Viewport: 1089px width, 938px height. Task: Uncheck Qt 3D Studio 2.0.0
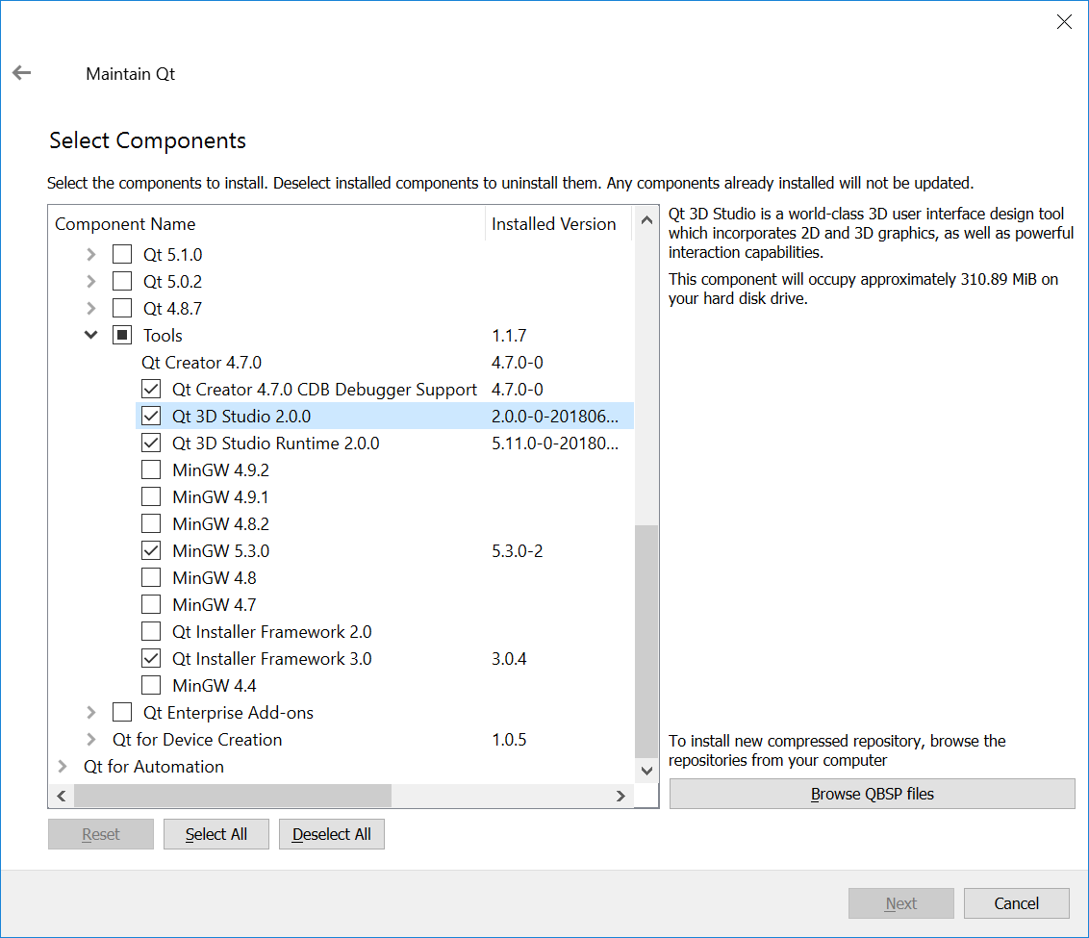point(151,417)
